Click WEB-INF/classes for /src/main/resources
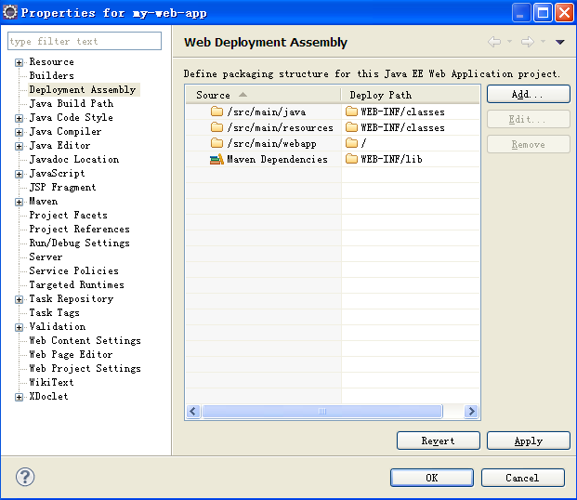Screen dimensions: 577x500 click(411, 127)
